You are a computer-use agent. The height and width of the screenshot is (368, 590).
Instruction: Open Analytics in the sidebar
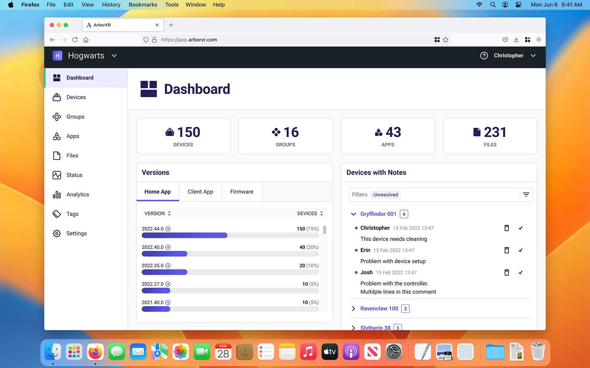pos(86,194)
